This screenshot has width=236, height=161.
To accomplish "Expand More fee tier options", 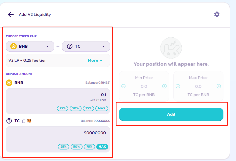I will point(95,60).
